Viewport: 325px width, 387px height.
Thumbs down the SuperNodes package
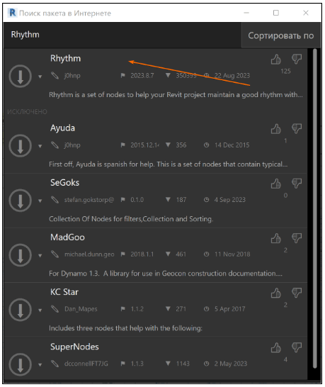(297, 347)
